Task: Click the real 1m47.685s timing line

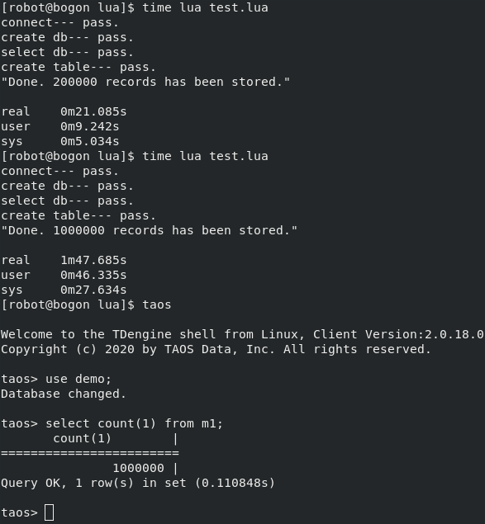Action: [64, 260]
